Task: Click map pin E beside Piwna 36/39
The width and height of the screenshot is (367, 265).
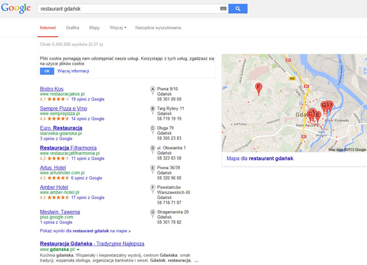Action: point(153,170)
